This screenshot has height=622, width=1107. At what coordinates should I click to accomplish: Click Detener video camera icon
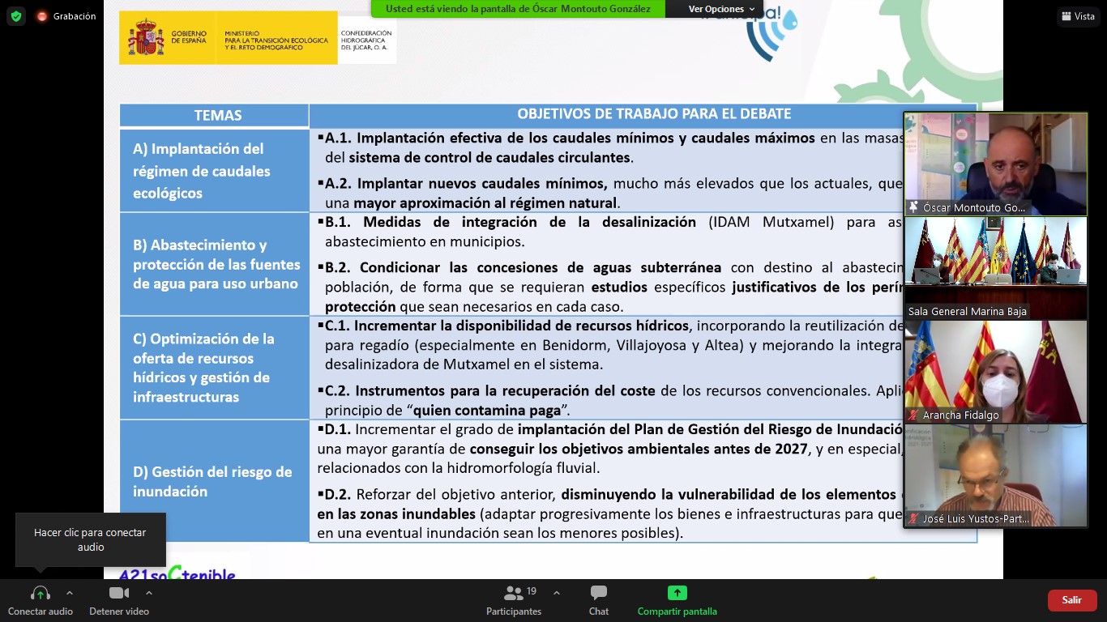[119, 594]
